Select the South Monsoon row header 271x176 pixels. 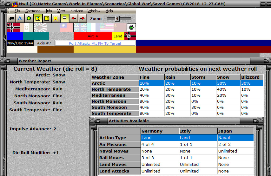point(115,108)
